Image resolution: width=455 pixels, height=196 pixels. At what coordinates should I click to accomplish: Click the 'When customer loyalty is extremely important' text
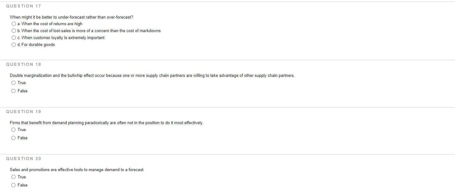coord(63,38)
